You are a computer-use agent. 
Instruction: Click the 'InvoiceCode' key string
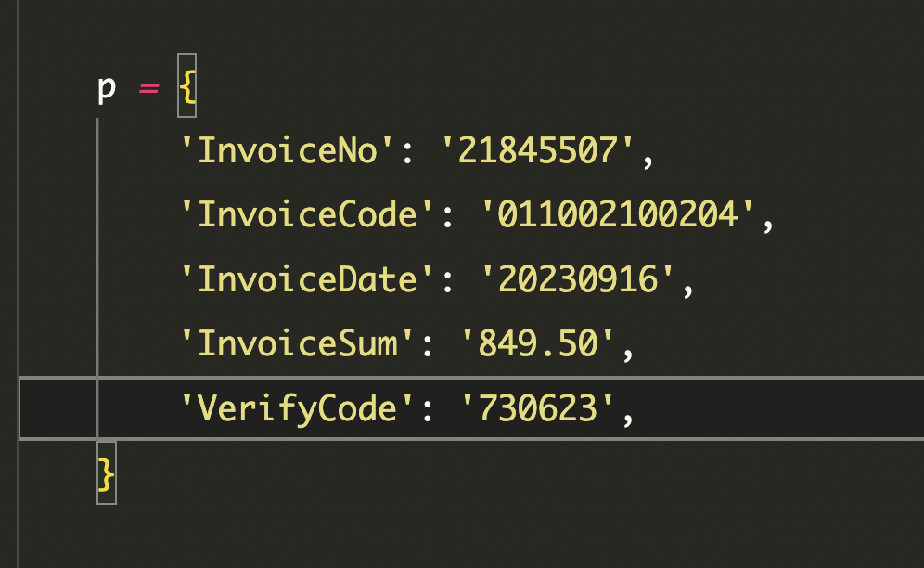[x=307, y=215]
